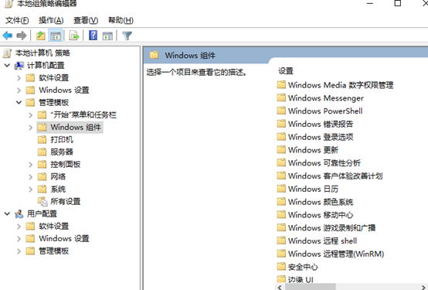Toggle the show/hide console tree icon
This screenshot has height=290, width=428.
point(56,36)
